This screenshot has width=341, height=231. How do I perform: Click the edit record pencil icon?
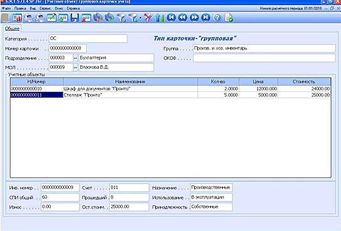point(51,18)
